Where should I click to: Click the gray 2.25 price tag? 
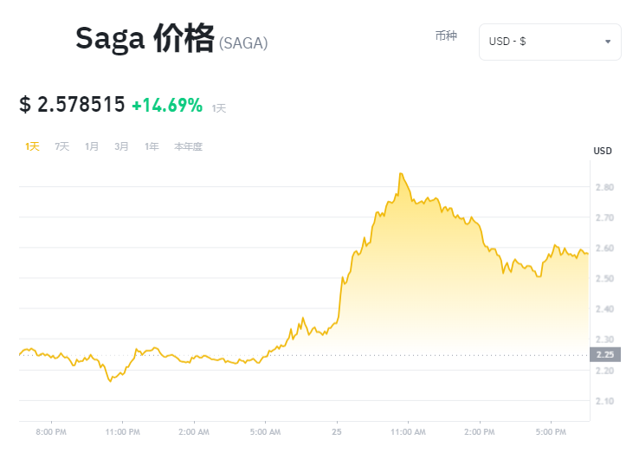[x=604, y=354]
